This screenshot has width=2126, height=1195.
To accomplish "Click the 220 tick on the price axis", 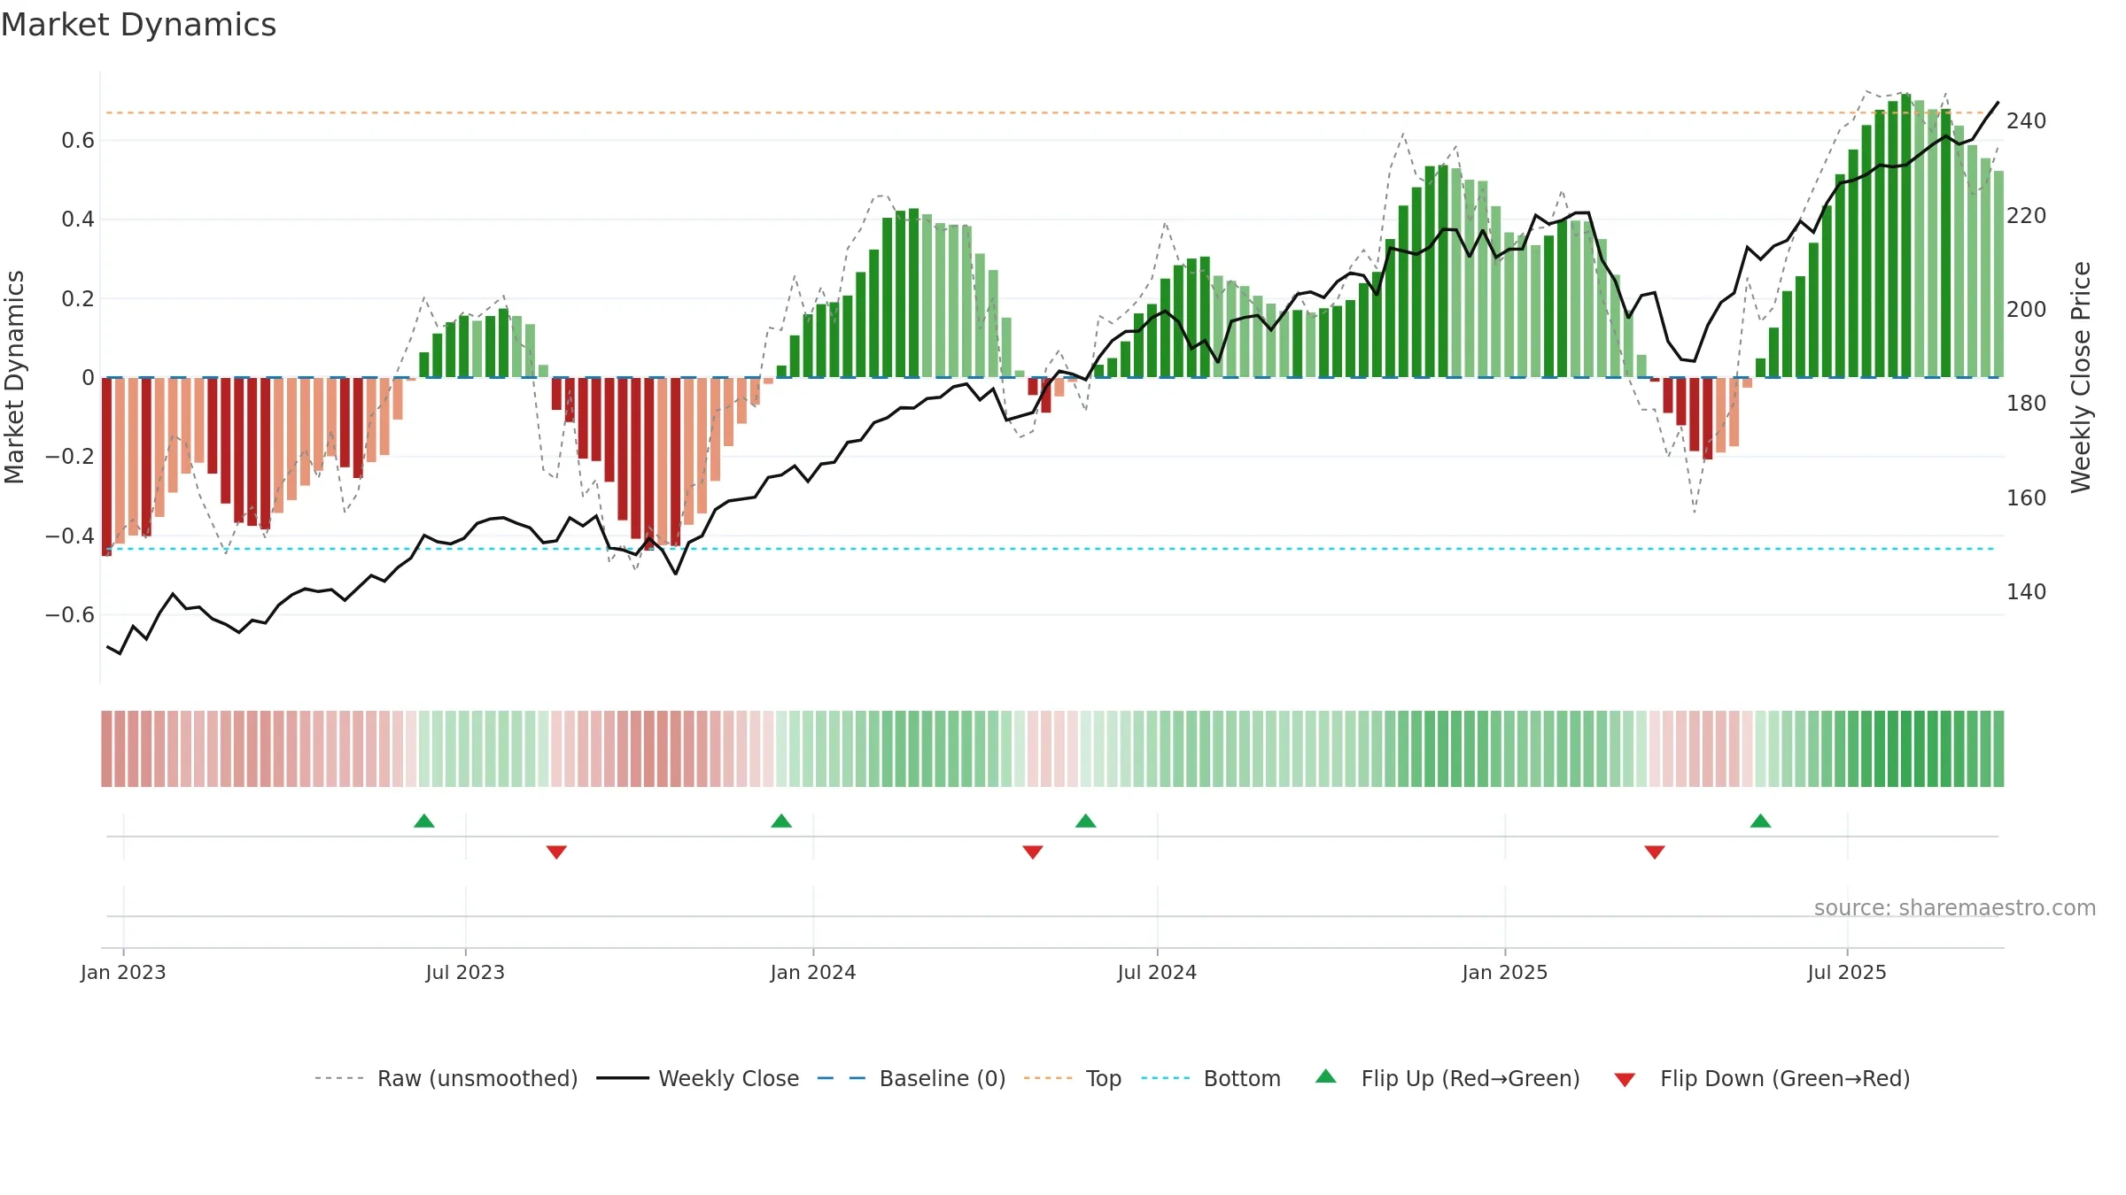I will pyautogui.click(x=2027, y=216).
